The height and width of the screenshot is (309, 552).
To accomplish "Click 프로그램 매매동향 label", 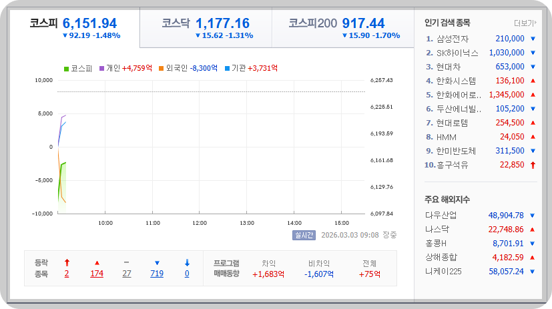I will (226, 268).
